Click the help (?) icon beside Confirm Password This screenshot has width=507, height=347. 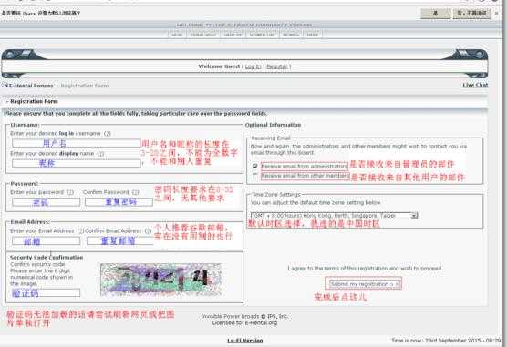pyautogui.click(x=136, y=192)
